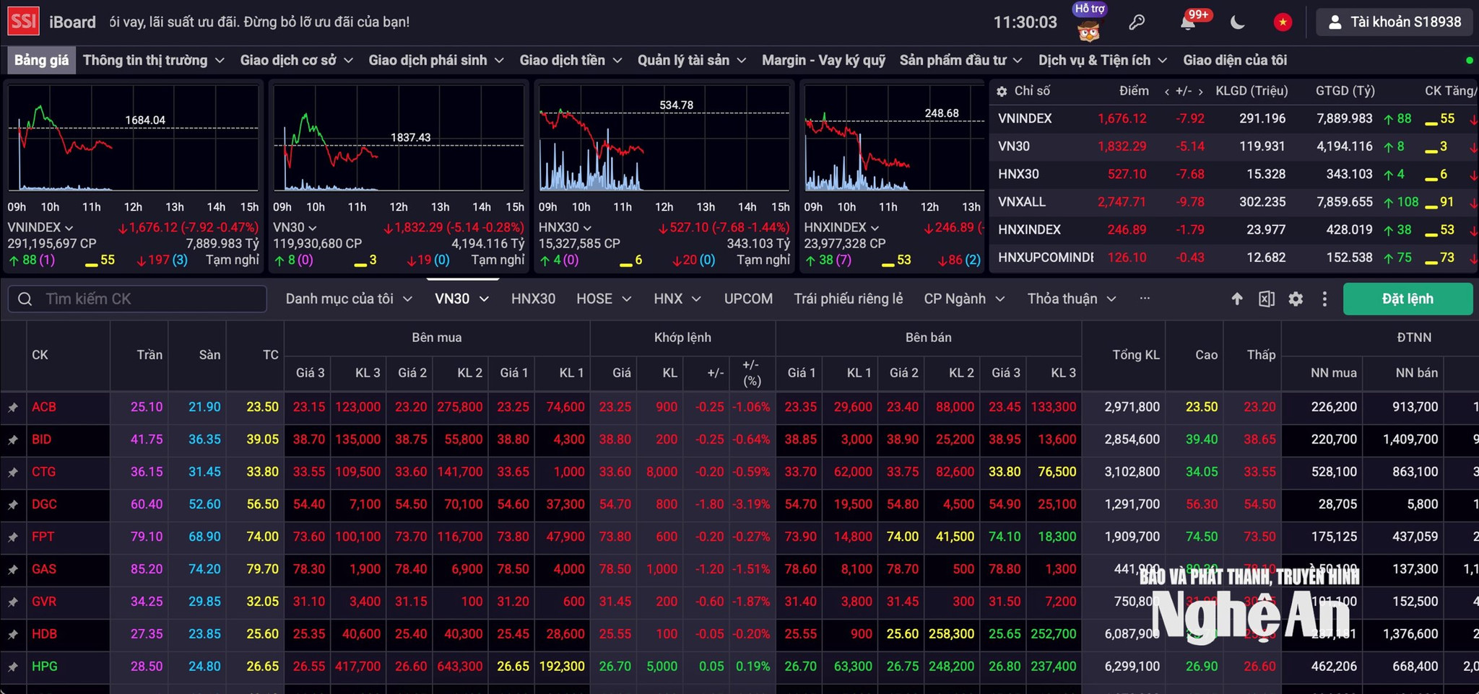Focus the Tìm kiếm CK search field
This screenshot has height=694, width=1479.
(137, 299)
